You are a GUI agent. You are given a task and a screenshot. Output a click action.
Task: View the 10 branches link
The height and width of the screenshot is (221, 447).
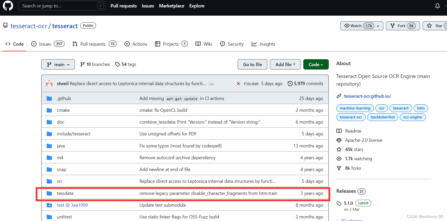click(x=95, y=64)
